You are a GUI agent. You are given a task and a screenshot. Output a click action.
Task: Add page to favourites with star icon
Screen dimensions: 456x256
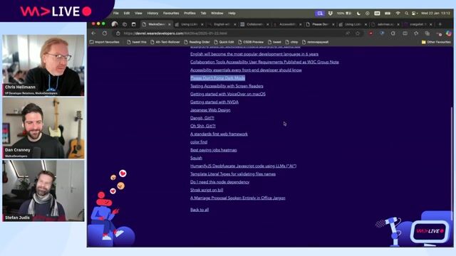coord(358,33)
